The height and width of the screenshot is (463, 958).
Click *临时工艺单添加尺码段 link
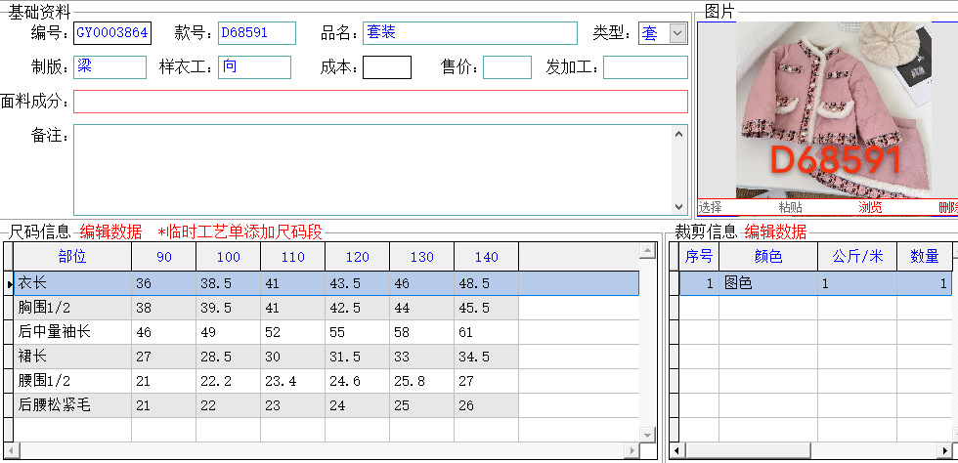[x=239, y=232]
